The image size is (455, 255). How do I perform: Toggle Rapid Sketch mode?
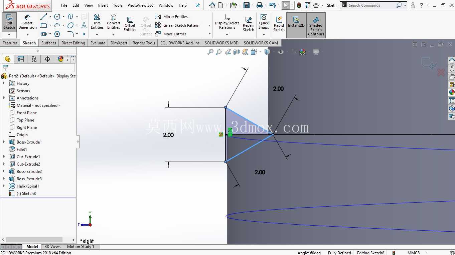pyautogui.click(x=279, y=24)
